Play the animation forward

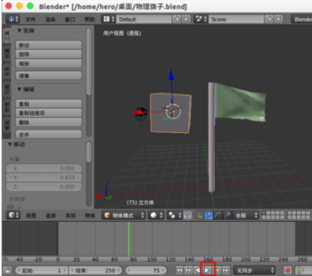coord(207,271)
